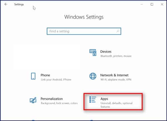Open the Devices settings label
The image size is (167, 121).
click(x=106, y=51)
